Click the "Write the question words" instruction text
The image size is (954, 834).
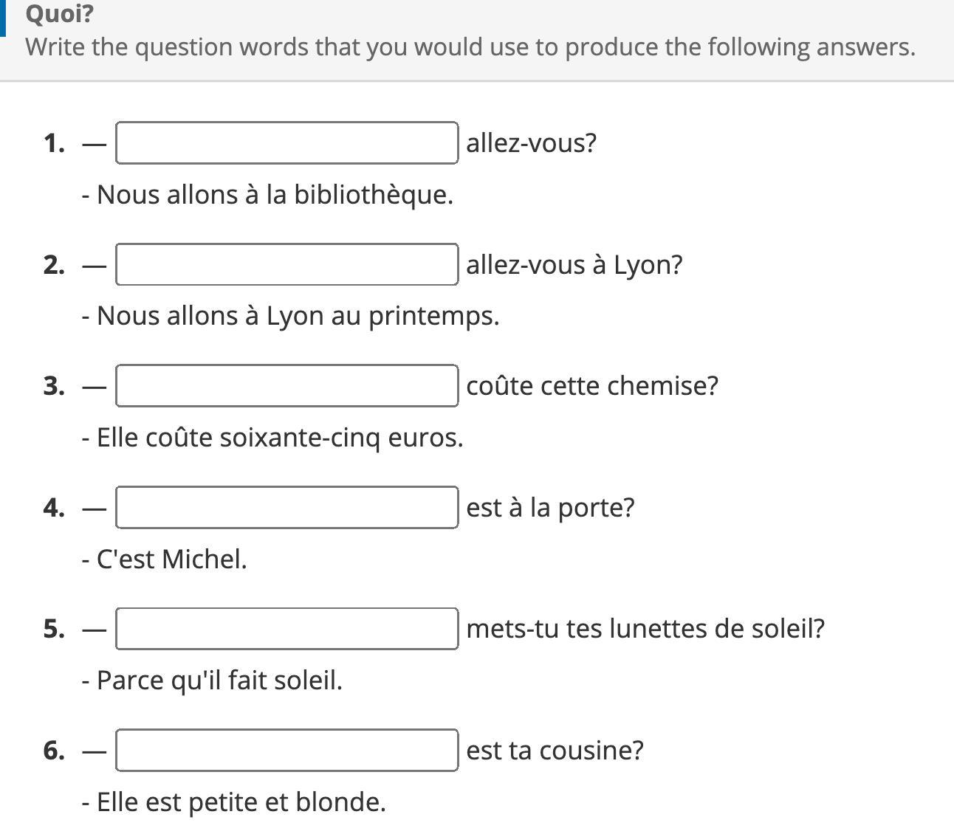click(x=470, y=47)
